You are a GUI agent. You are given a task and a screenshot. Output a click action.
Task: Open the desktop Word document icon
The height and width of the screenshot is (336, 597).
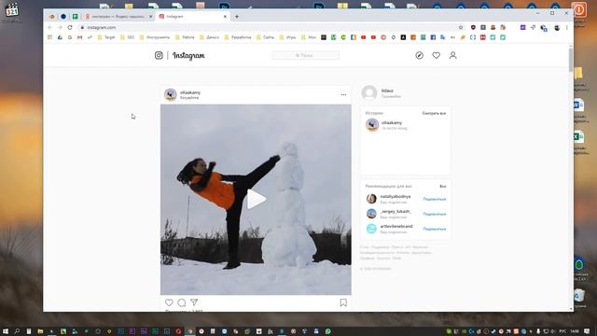pyautogui.click(x=578, y=105)
